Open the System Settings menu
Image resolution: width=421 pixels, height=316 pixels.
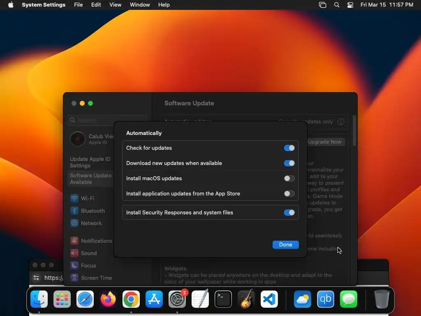click(x=44, y=5)
